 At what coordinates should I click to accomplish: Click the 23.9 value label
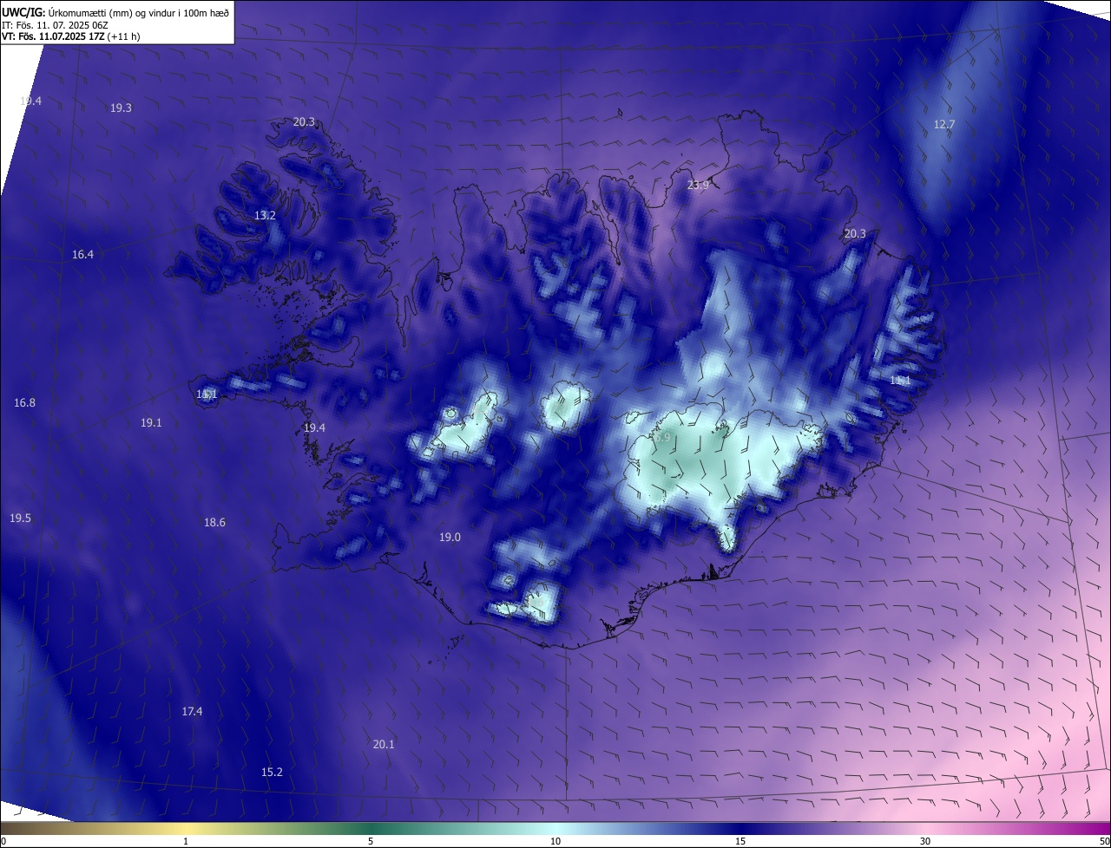(698, 186)
